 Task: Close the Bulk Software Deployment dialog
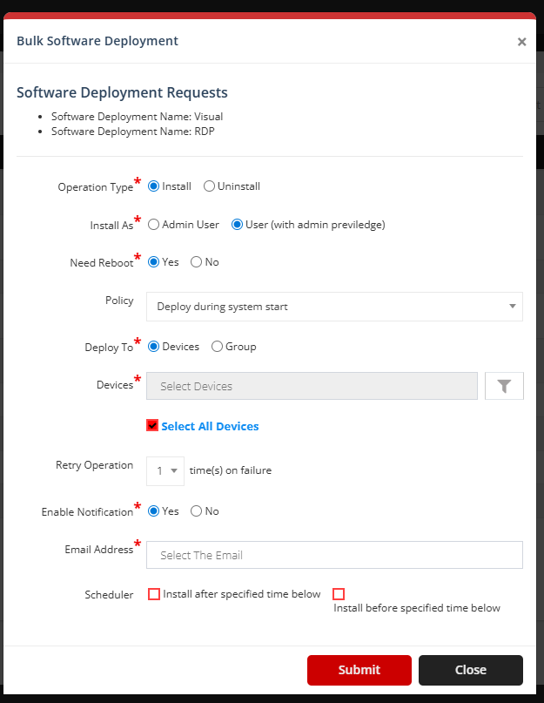click(x=522, y=41)
